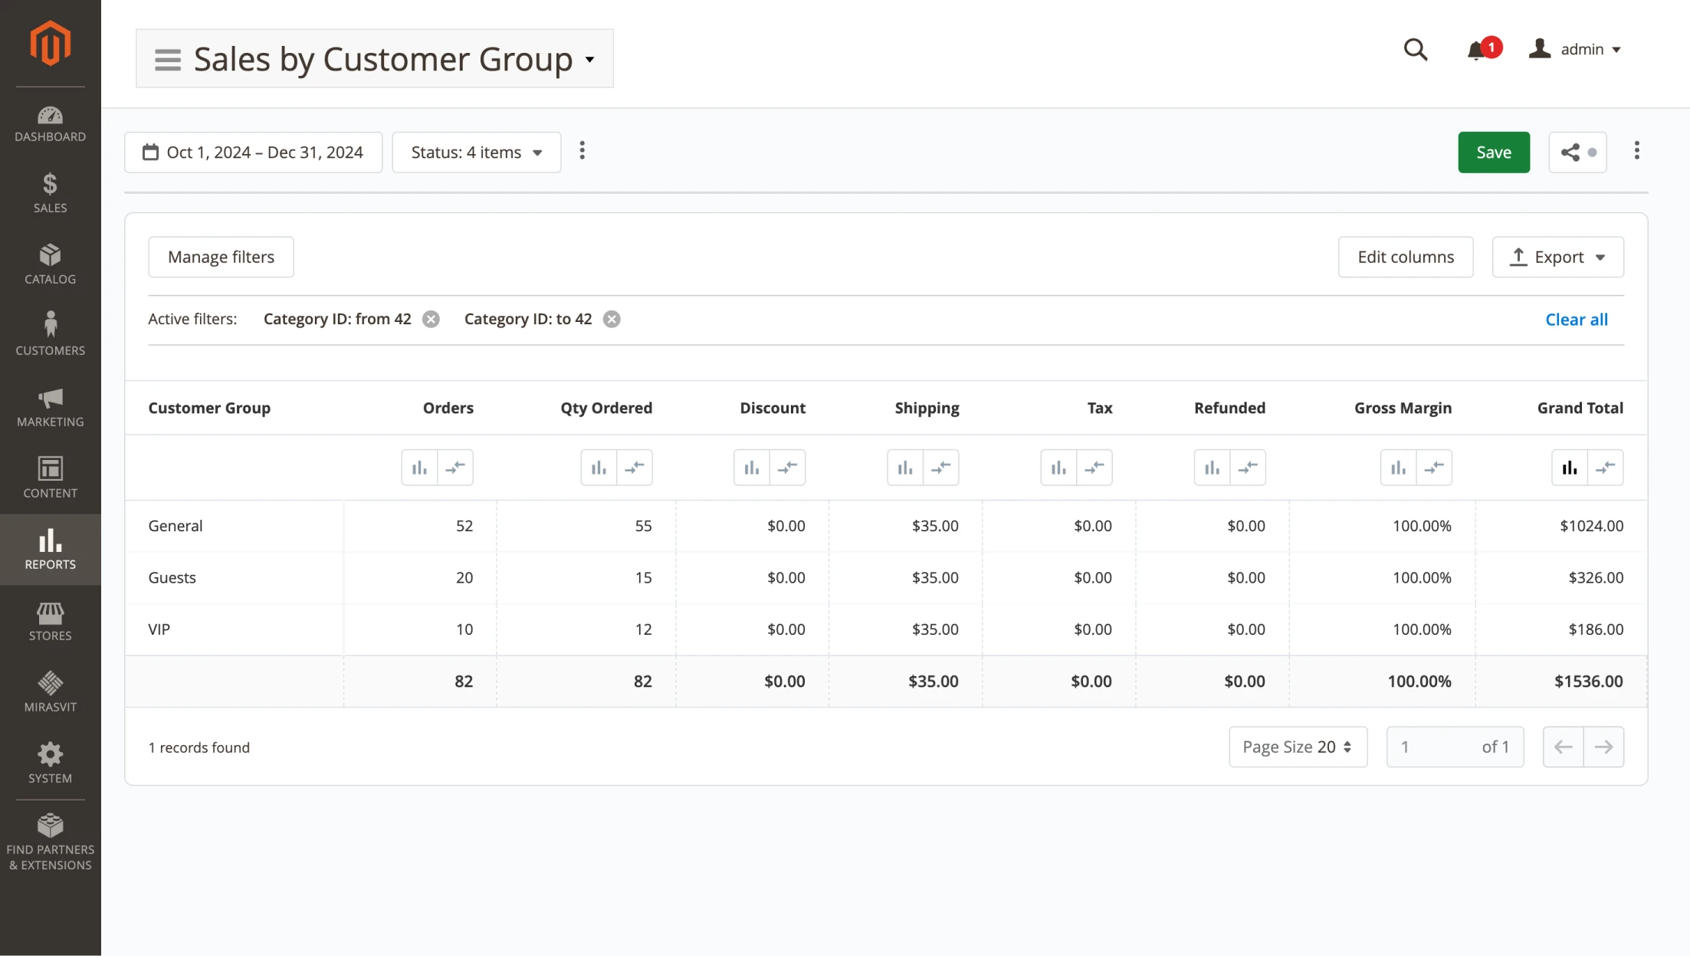Toggle chart view for the Grand Total column

1569,467
